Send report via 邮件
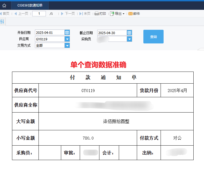204x171 pixels. tap(134, 14)
